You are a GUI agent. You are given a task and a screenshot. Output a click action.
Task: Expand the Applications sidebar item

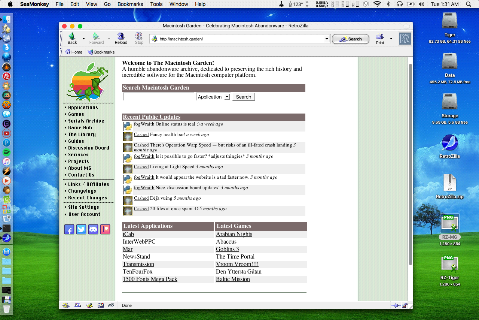[x=66, y=108]
